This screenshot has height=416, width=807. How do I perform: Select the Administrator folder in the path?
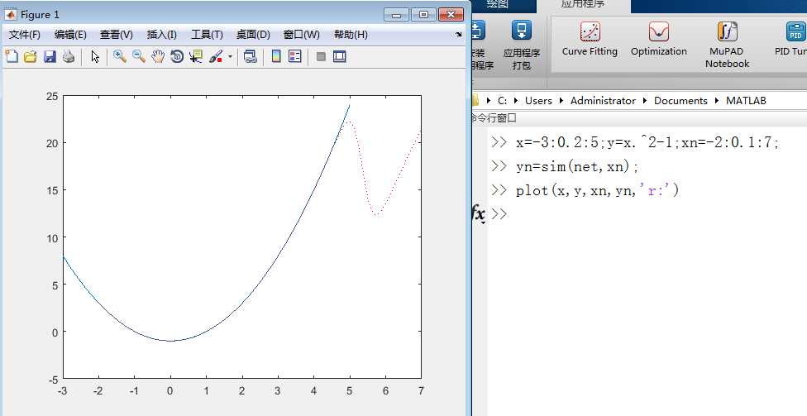[x=603, y=101]
